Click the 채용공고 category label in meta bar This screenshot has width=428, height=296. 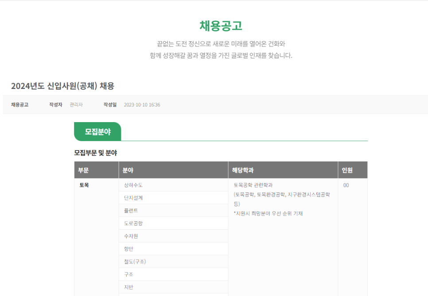coord(19,105)
